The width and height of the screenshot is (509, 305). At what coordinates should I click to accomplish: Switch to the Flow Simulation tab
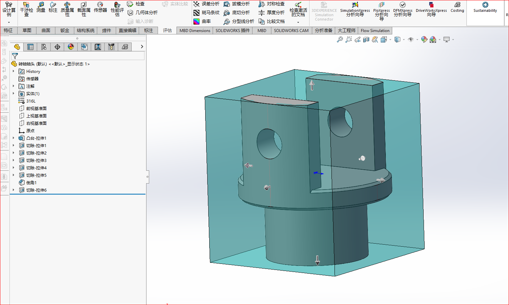point(375,30)
